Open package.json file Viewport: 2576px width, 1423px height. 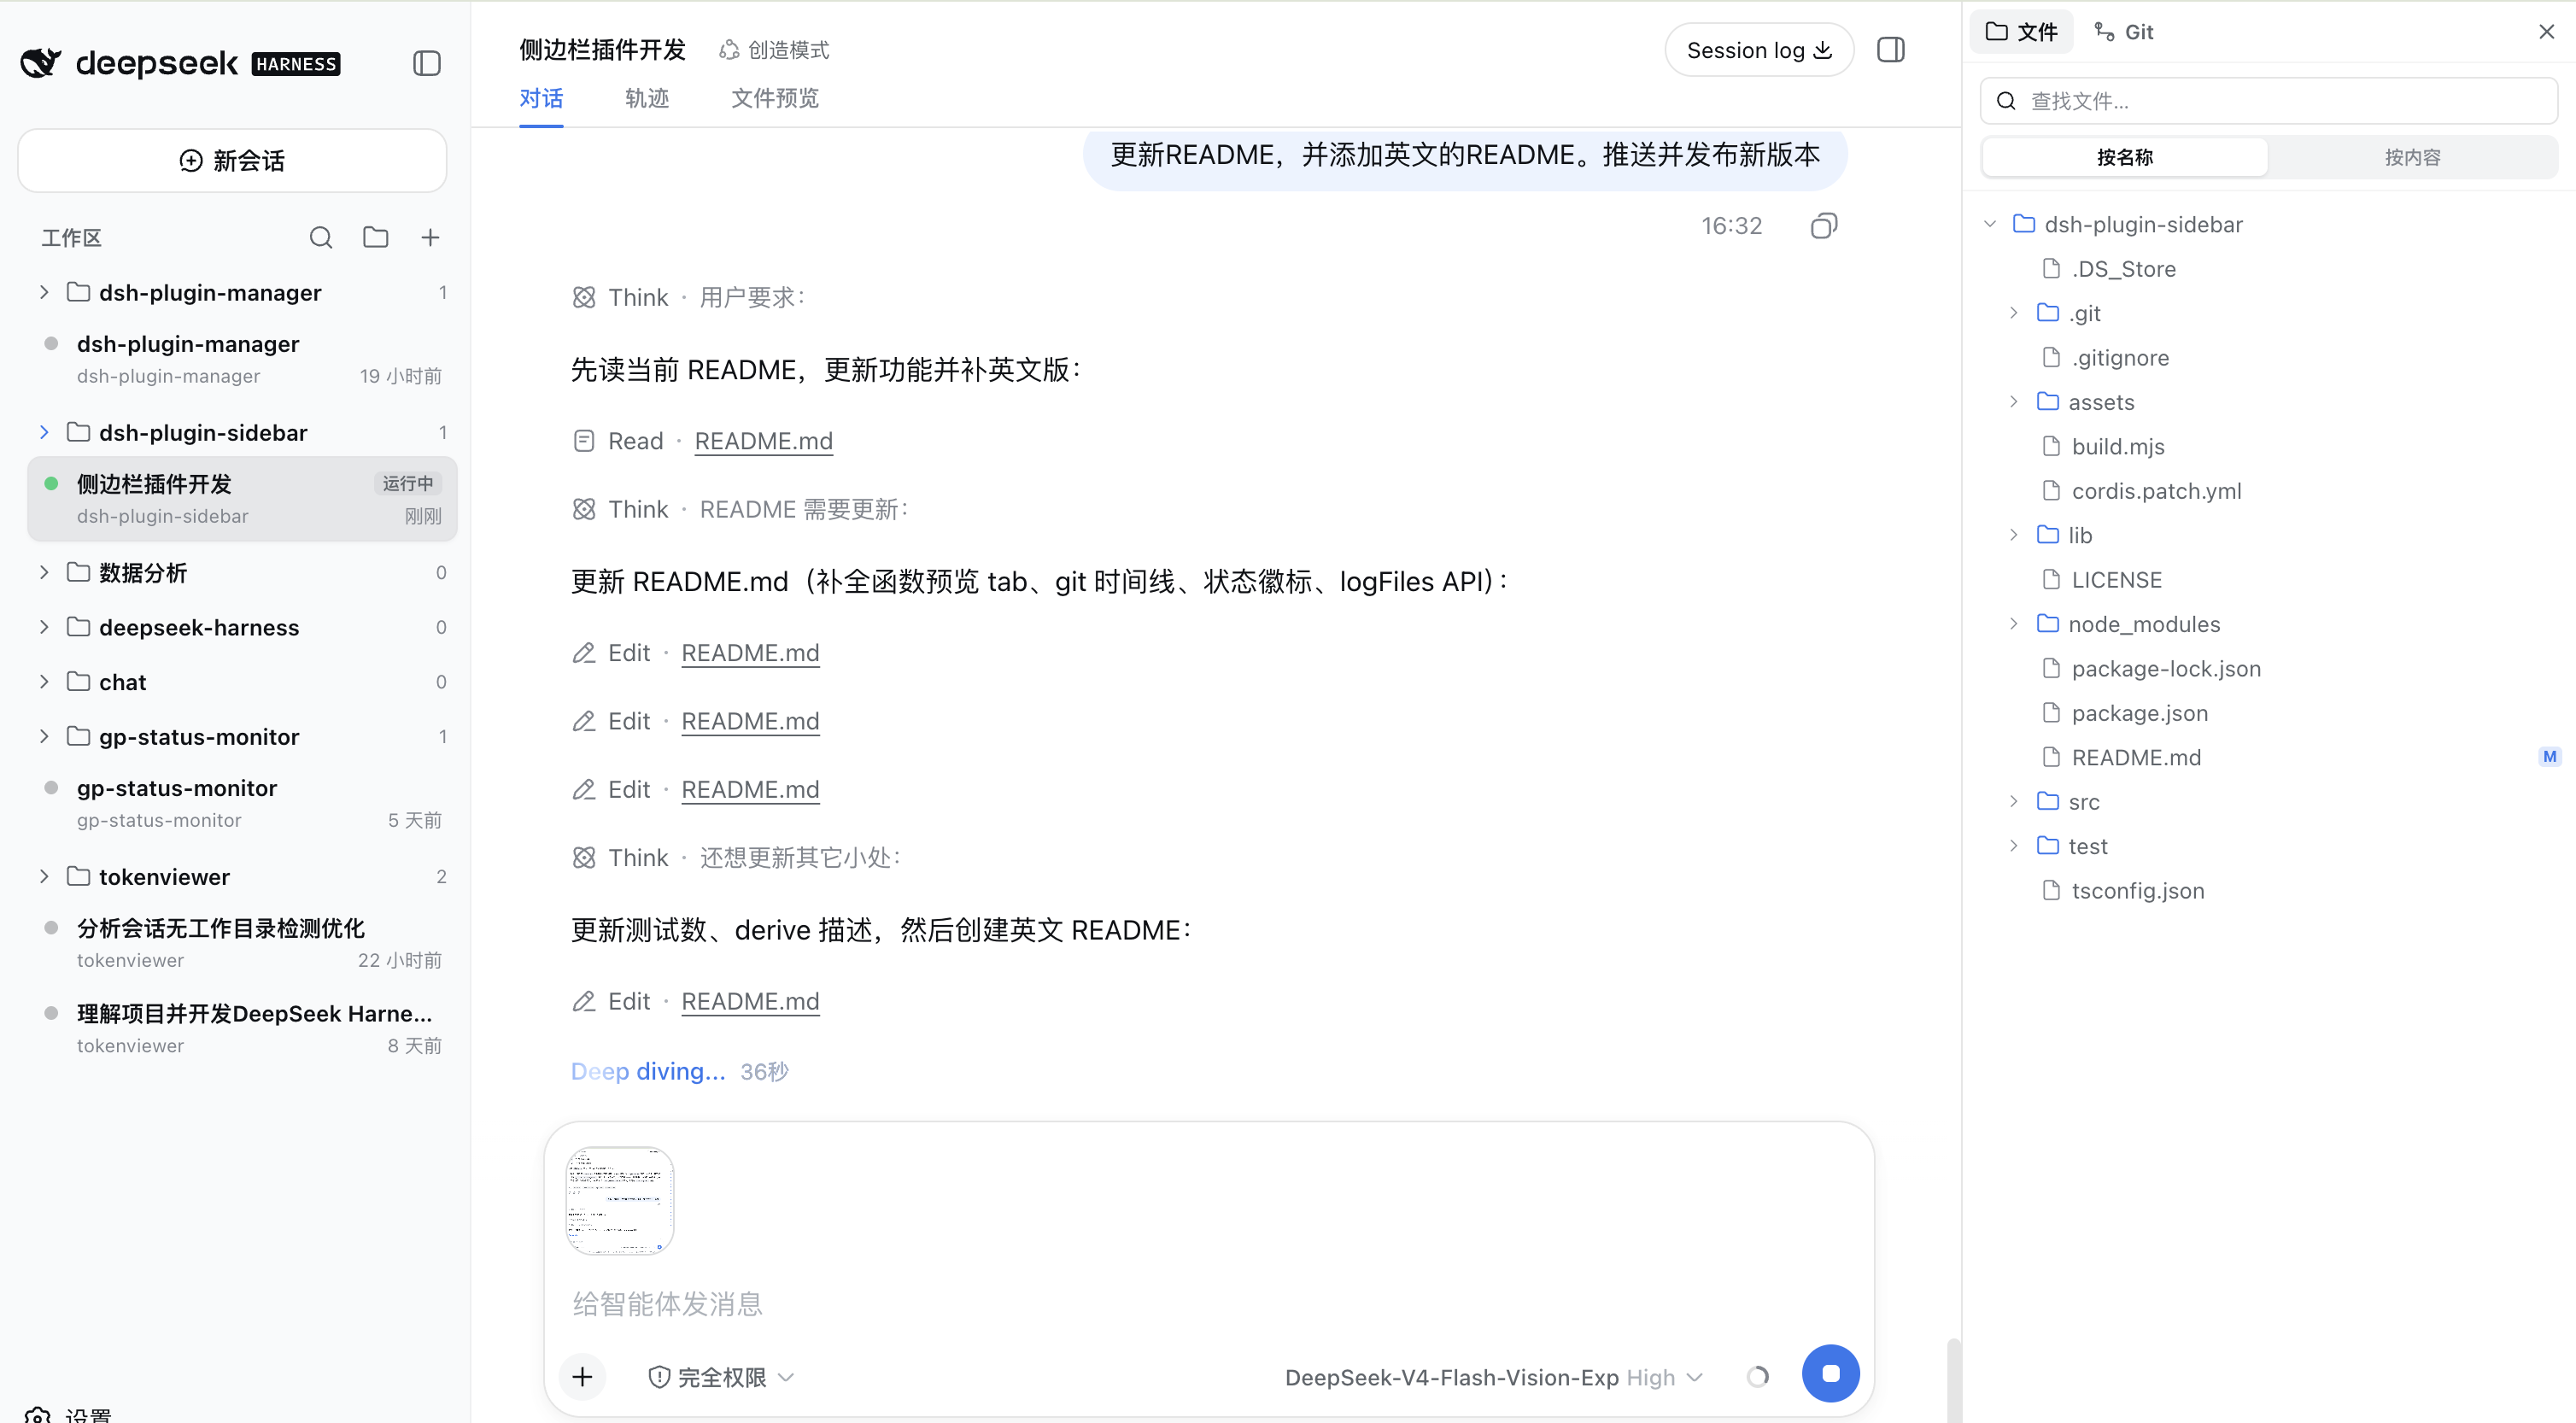point(2139,713)
